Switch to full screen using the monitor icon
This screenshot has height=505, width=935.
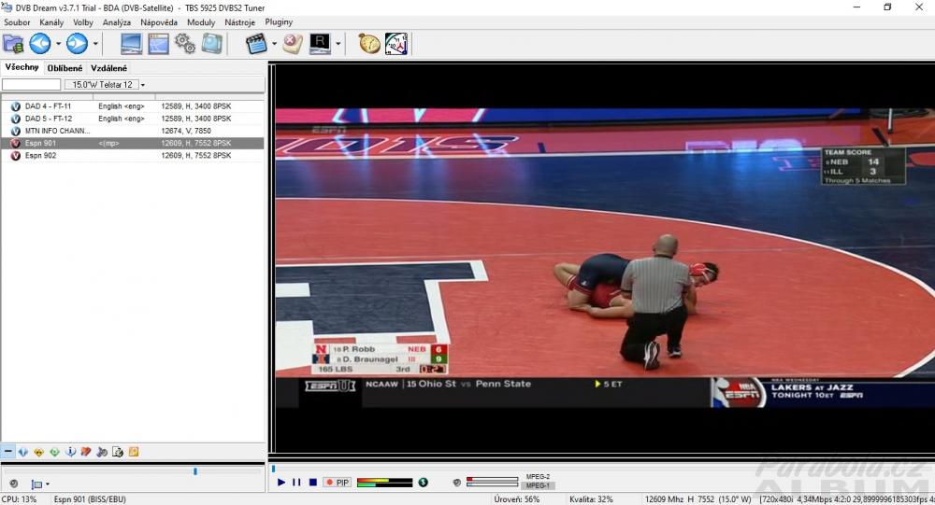[131, 44]
